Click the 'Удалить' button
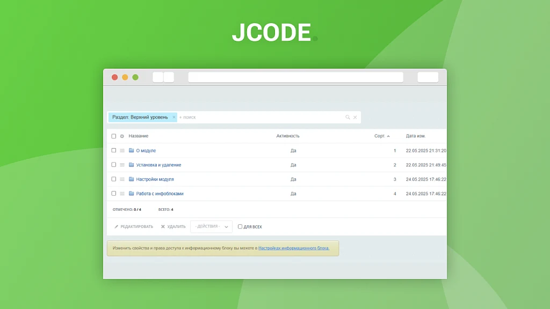 point(173,227)
